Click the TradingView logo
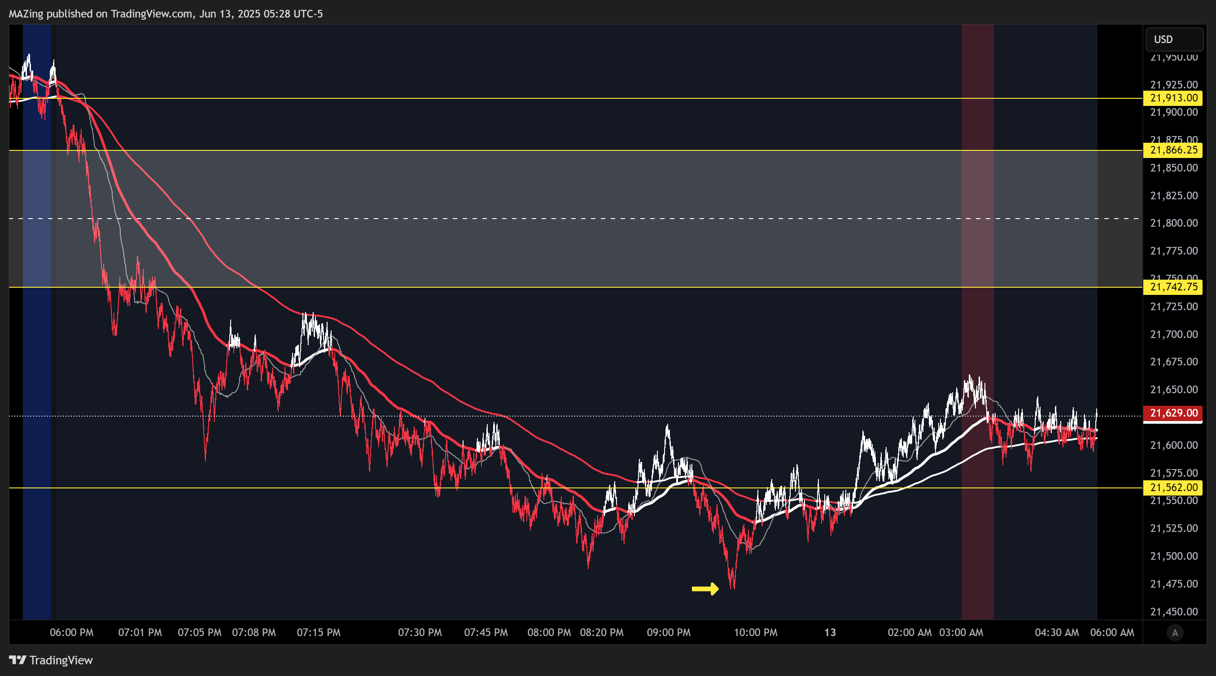This screenshot has width=1216, height=676. pos(18,660)
